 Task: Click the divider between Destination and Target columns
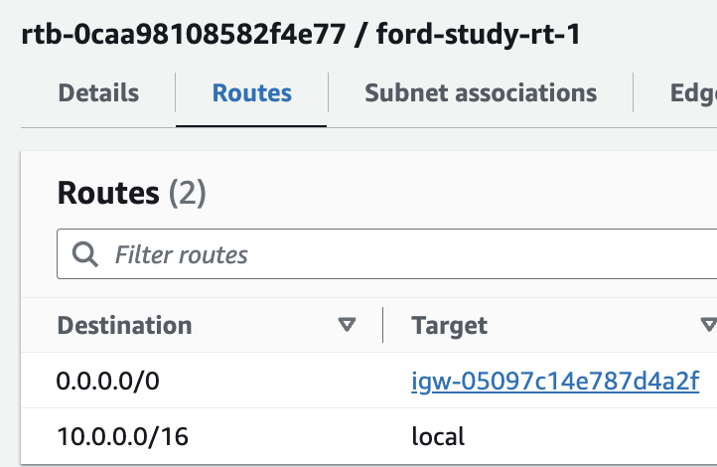pyautogui.click(x=382, y=325)
